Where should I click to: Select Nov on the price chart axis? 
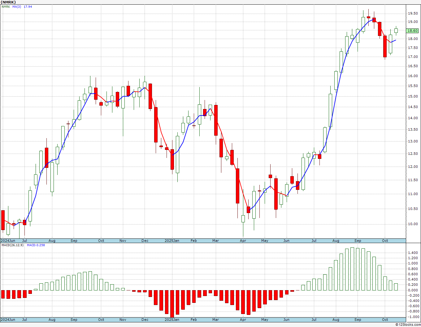tap(123, 241)
